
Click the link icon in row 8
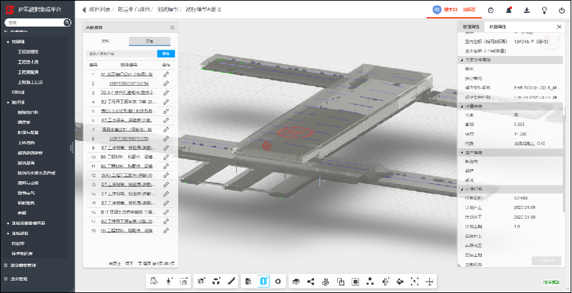tap(166, 138)
